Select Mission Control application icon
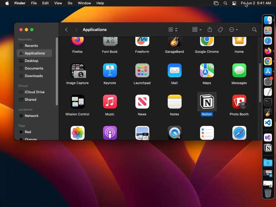Viewport: 276px width, 207px height. [77, 102]
